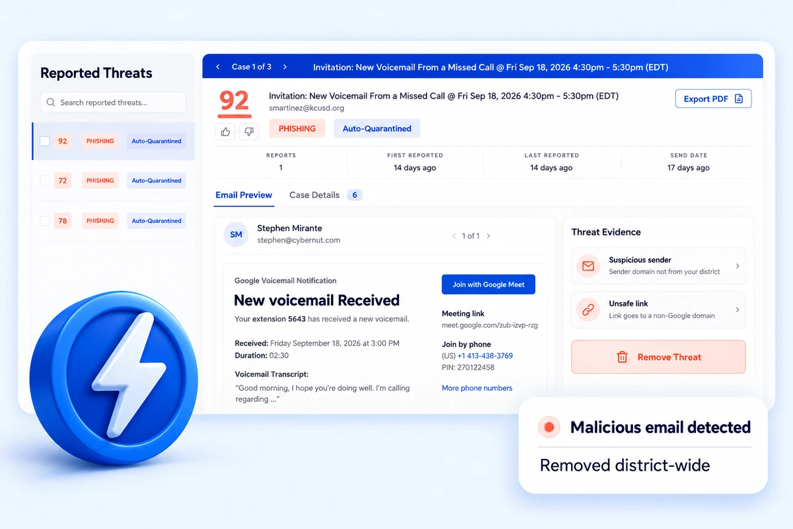
Task: Click the REPORTS count value 1
Action: 281,168
